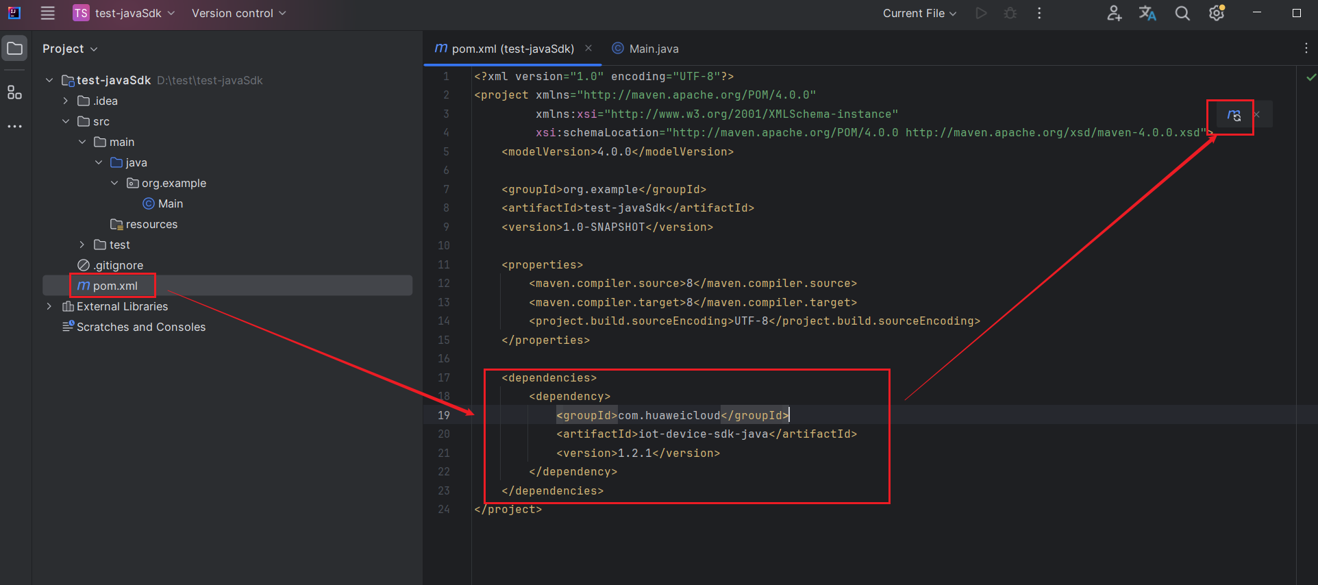Open Current File run configuration dropdown
This screenshot has width=1318, height=585.
pyautogui.click(x=919, y=13)
